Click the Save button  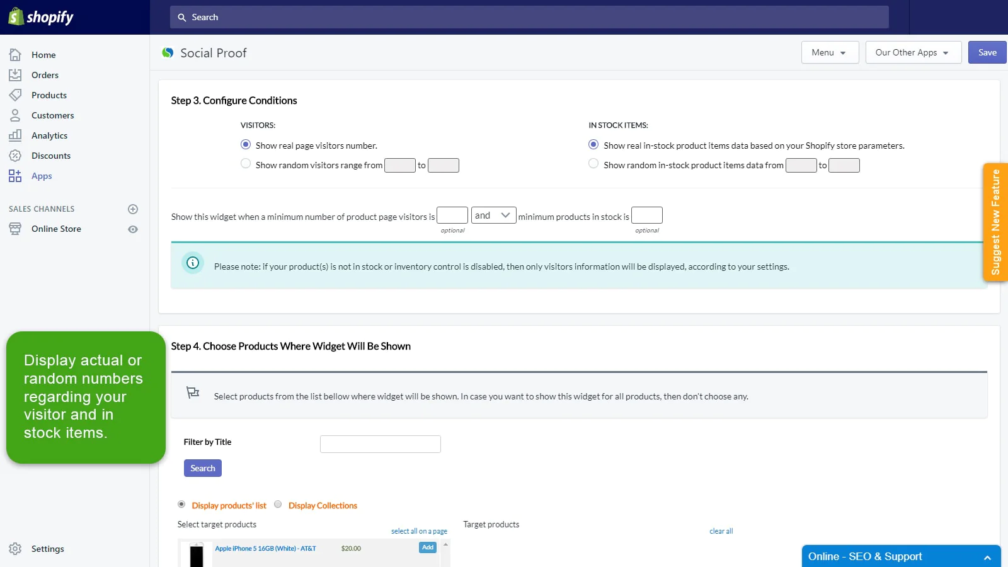(x=987, y=52)
